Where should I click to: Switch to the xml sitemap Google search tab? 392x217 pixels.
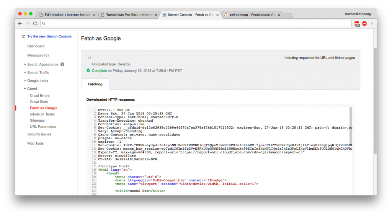pos(252,15)
